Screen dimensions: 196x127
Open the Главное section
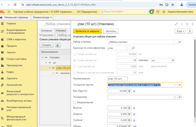coord(11,24)
